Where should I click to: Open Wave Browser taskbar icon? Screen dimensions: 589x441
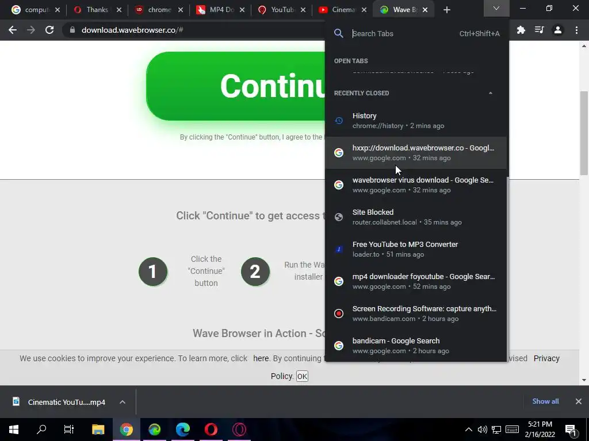pyautogui.click(x=154, y=430)
